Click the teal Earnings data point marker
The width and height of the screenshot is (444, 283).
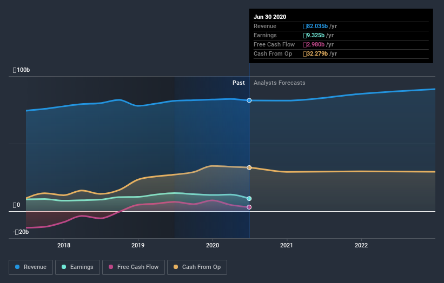tap(249, 198)
